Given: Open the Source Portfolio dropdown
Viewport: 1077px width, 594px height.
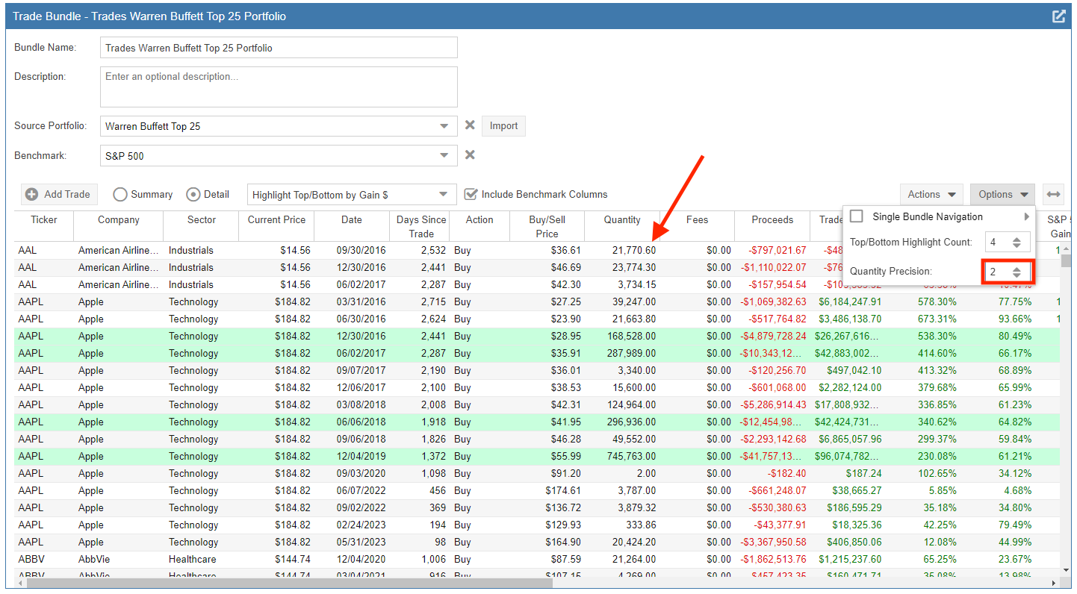Looking at the screenshot, I should click(444, 126).
